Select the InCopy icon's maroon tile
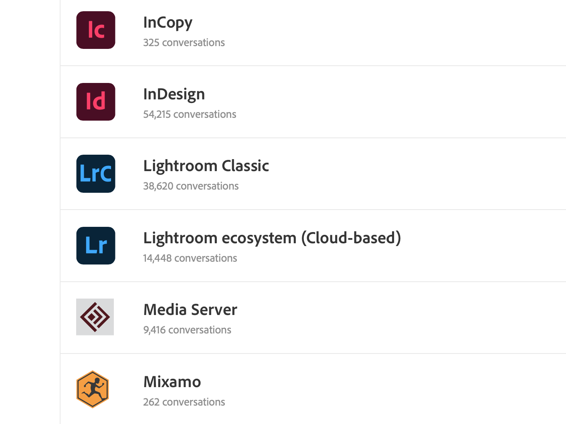566x424 pixels. click(x=95, y=30)
